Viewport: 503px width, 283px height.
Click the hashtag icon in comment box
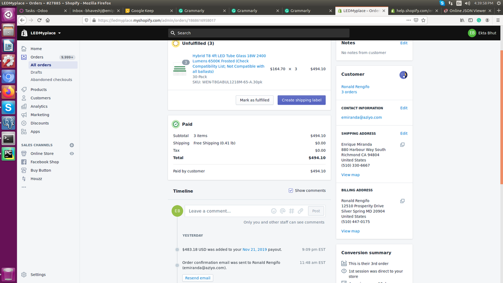click(291, 211)
